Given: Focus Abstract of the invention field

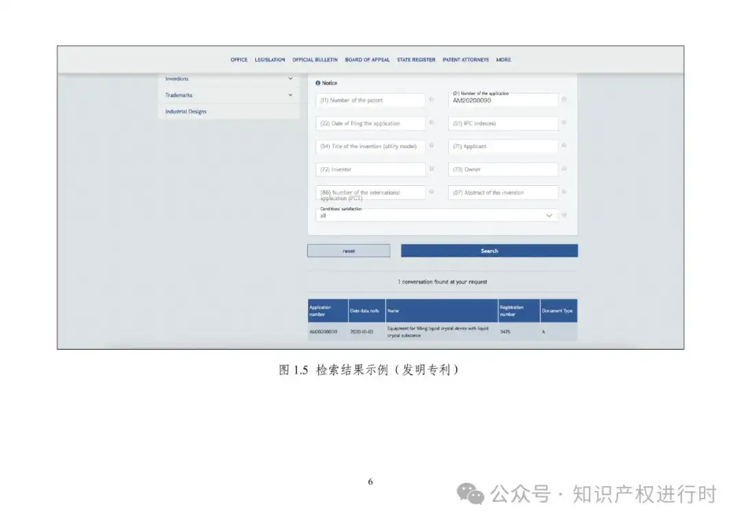Looking at the screenshot, I should tap(503, 193).
